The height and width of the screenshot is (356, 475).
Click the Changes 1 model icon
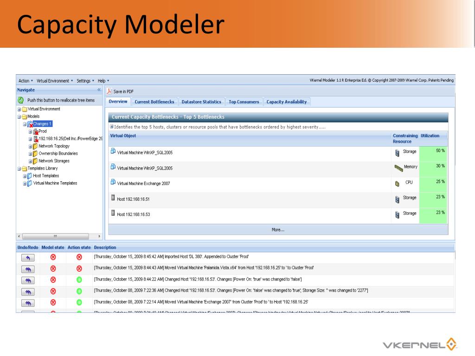tap(30, 124)
